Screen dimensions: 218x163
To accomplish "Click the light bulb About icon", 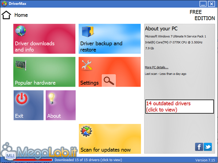I will click(x=52, y=98).
